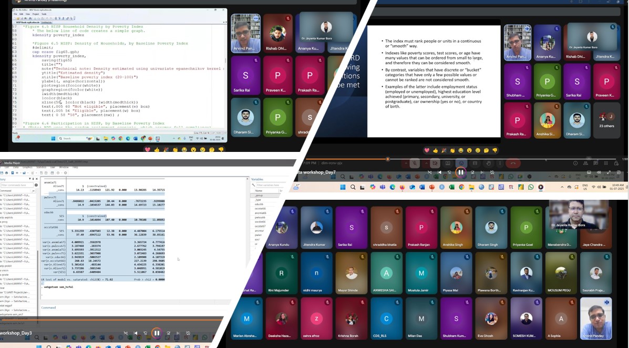
Task: Open the Statistics menu in Stata
Action: (x=41, y=167)
